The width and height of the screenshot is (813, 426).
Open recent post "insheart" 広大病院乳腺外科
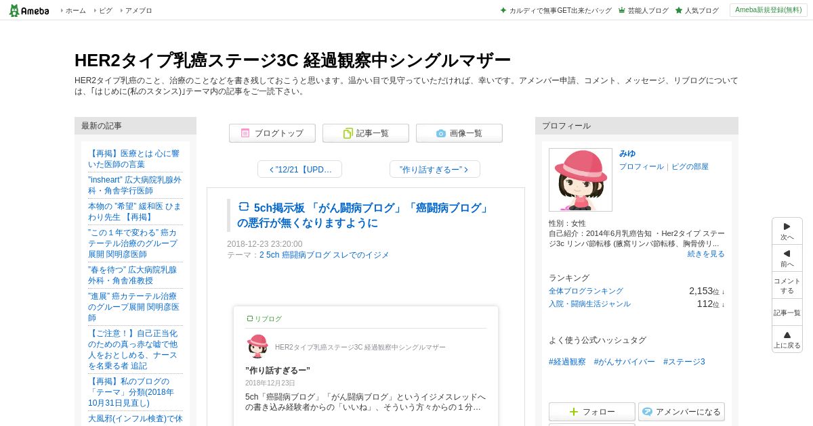tap(135, 185)
